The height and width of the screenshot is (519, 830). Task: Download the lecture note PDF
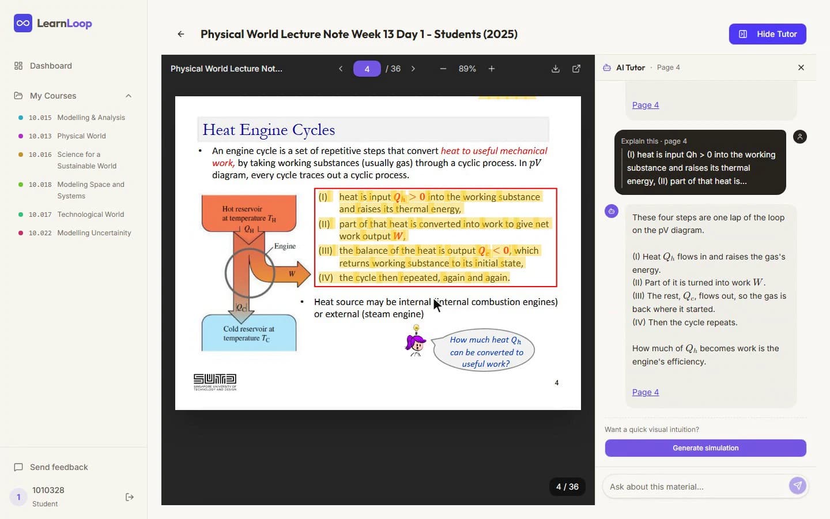(556, 69)
